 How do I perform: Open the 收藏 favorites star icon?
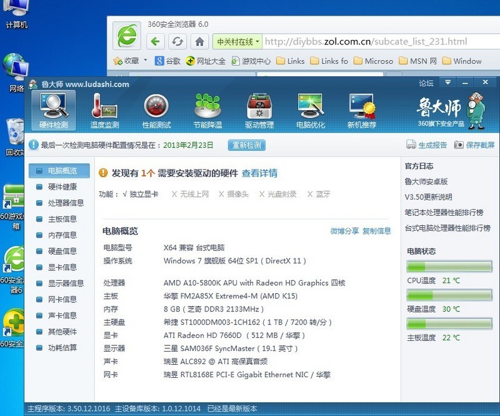tap(117, 61)
